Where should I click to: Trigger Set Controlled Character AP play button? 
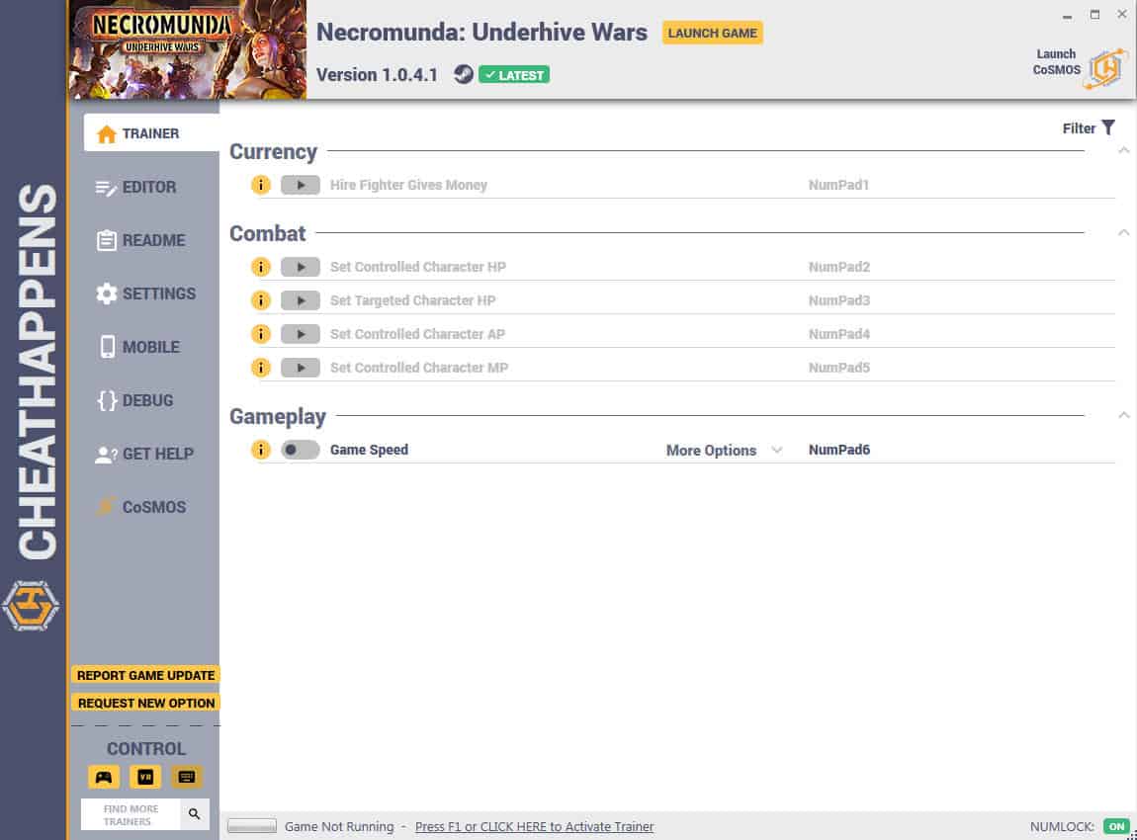pyautogui.click(x=301, y=334)
